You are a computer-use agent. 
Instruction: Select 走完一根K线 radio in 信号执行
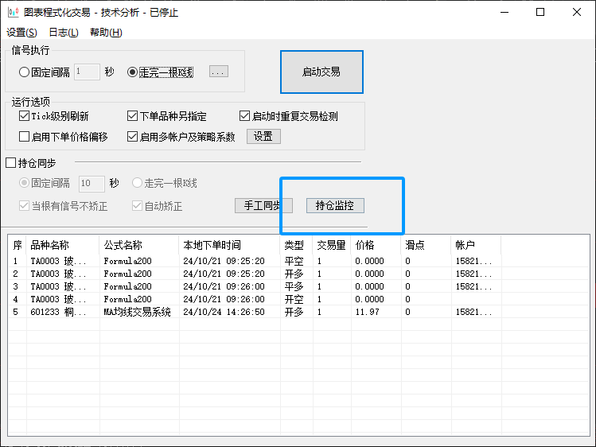(x=133, y=72)
